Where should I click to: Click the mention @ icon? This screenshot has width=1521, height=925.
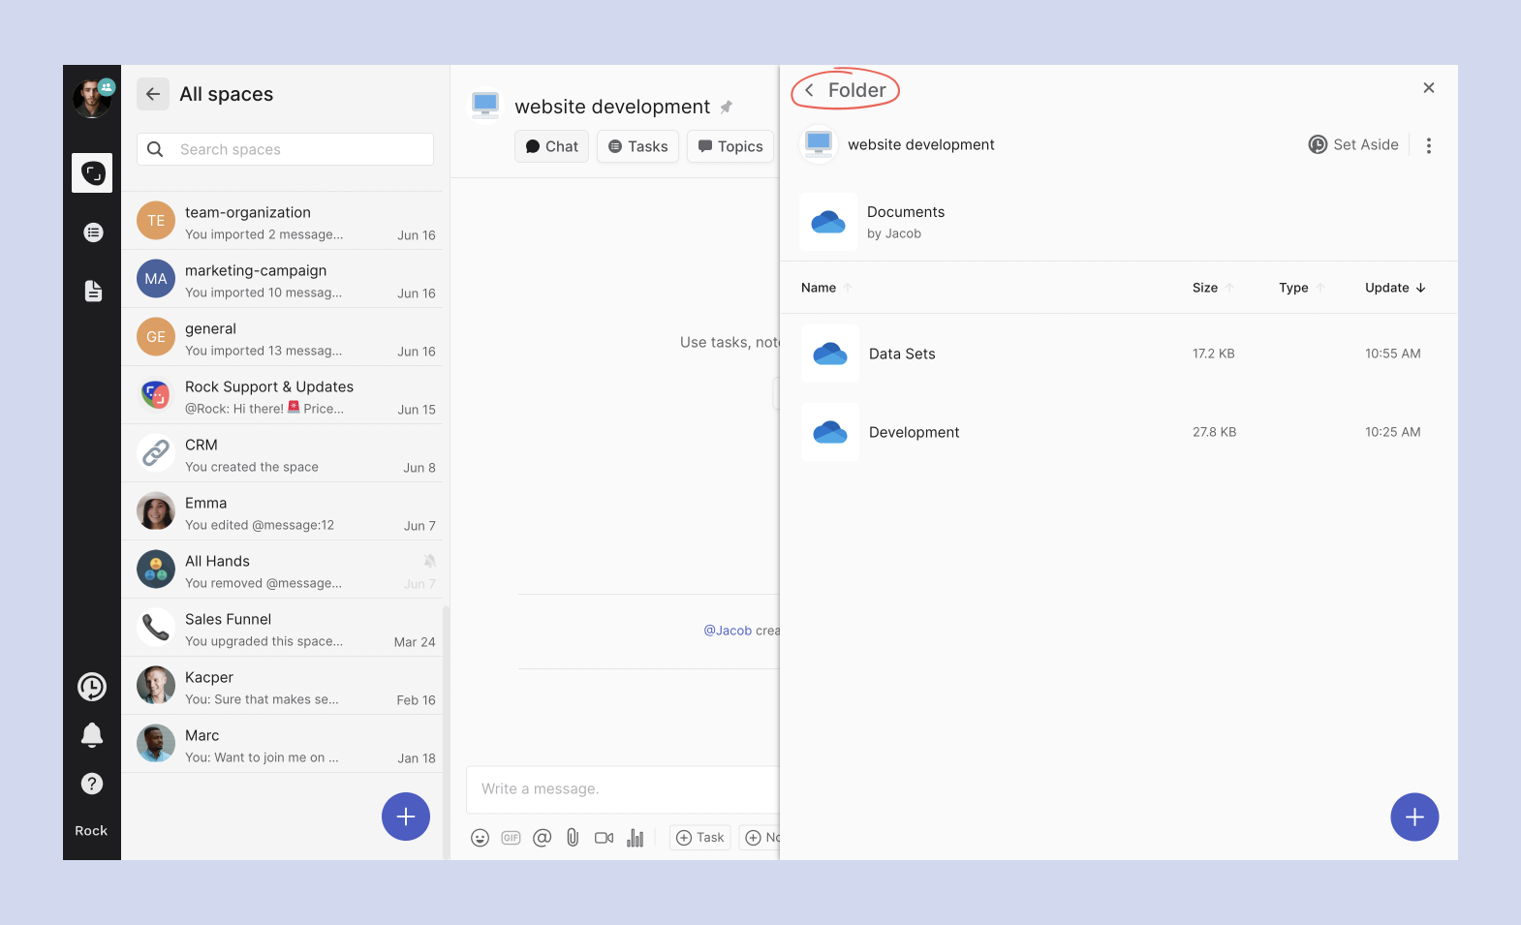point(542,838)
